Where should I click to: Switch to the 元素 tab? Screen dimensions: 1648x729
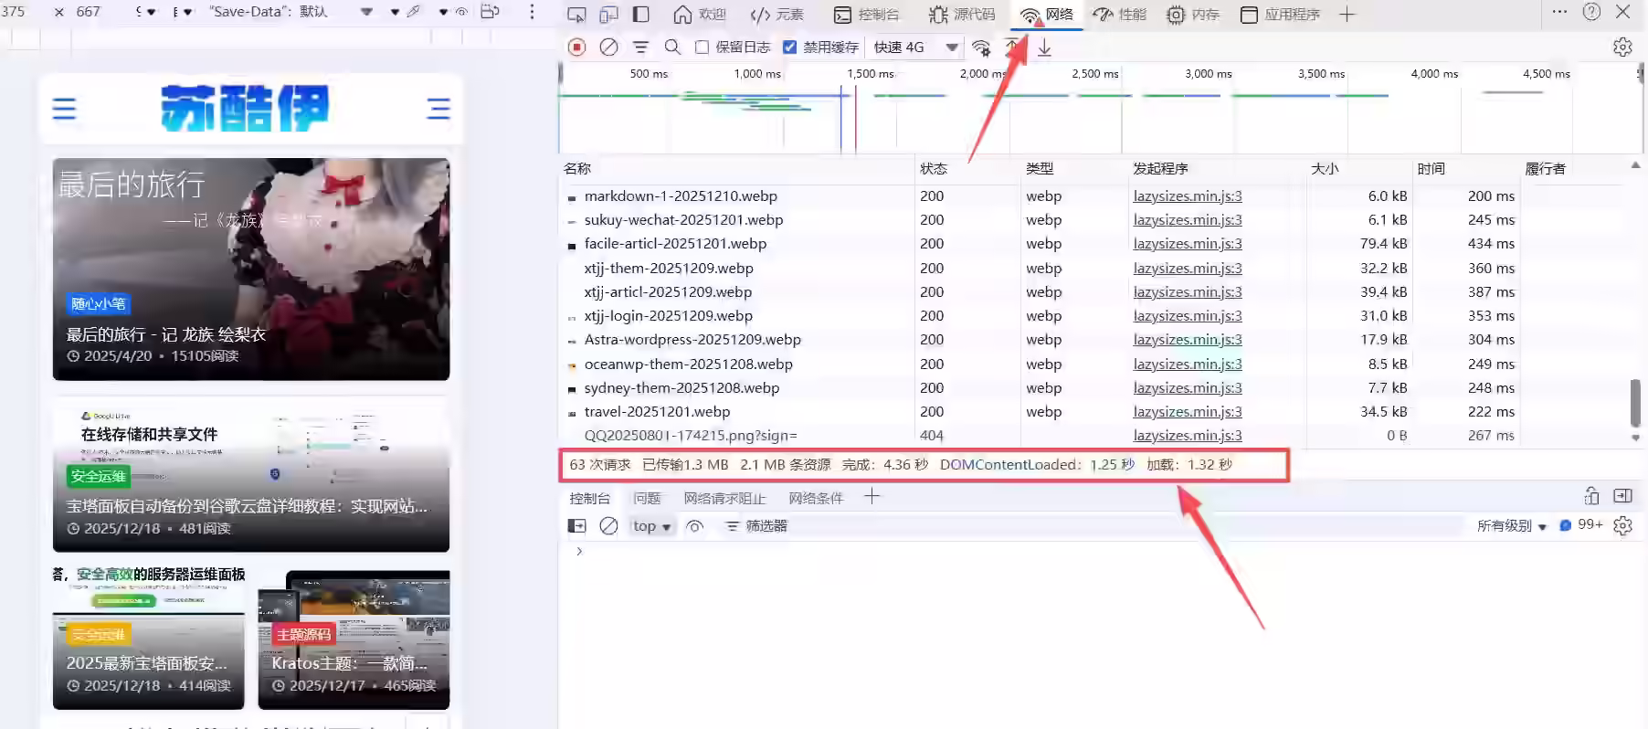coord(776,15)
